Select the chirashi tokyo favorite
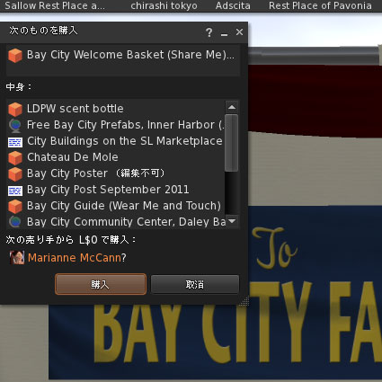This screenshot has width=382, height=382. [164, 5]
